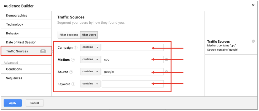Click the Cancel button

[x=34, y=103]
